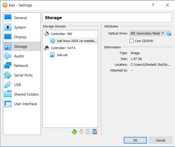Click the Network computers icon
Viewport: 175px width, 147px height.
pos(8,65)
